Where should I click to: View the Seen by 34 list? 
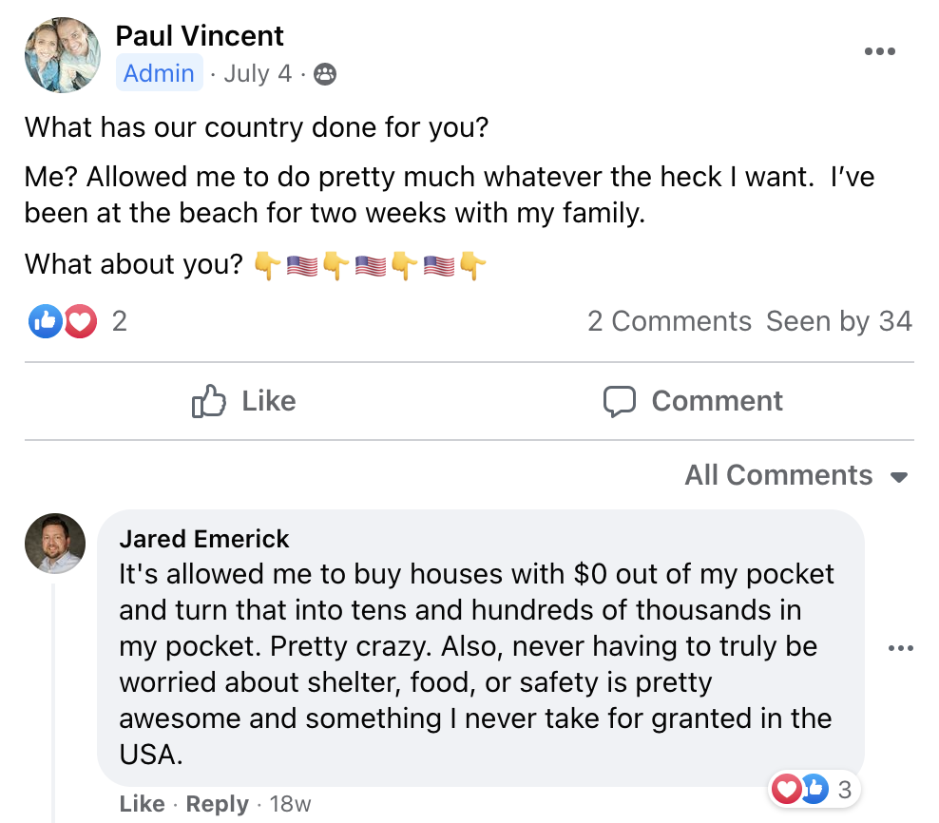839,322
